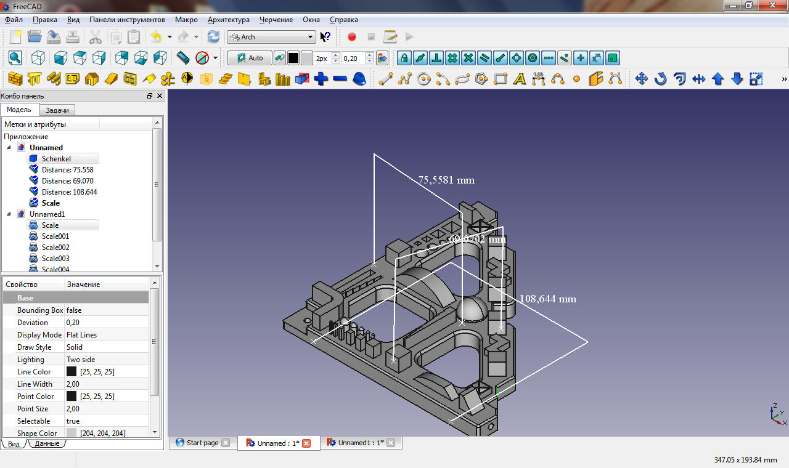Screen dimensions: 789x468
Task: Collapse the Unnamed1 document tree node
Action: coord(9,214)
